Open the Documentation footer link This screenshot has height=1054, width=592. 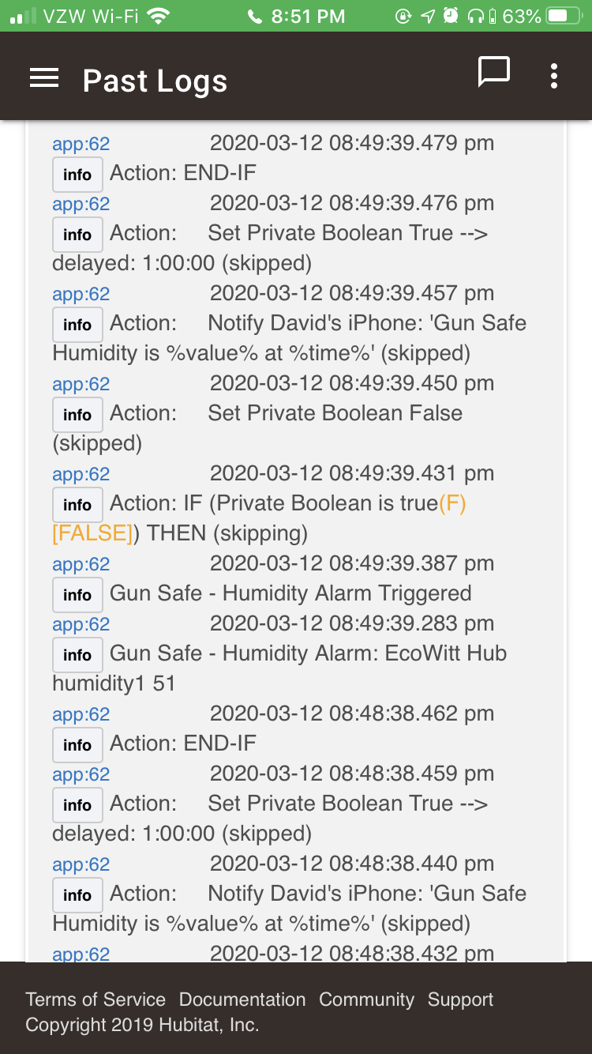tap(242, 999)
